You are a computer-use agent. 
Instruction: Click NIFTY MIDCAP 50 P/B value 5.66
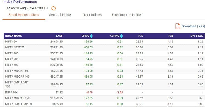click(x=170, y=71)
